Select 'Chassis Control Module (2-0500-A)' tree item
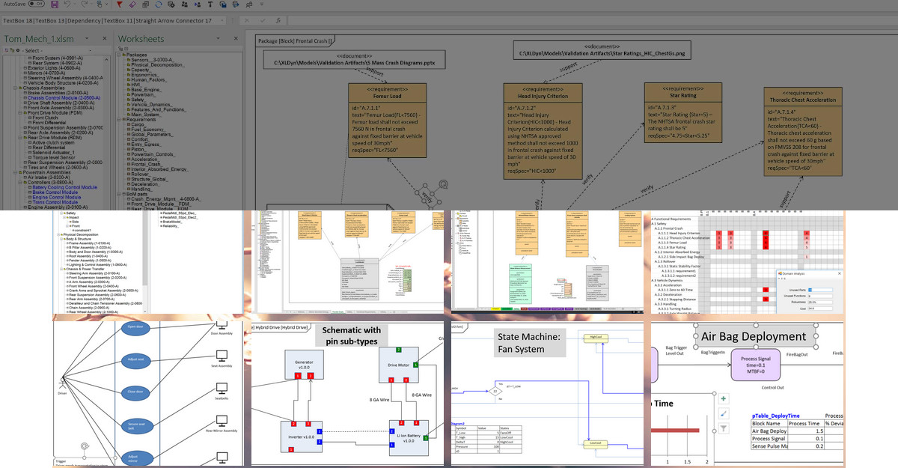 (64, 98)
